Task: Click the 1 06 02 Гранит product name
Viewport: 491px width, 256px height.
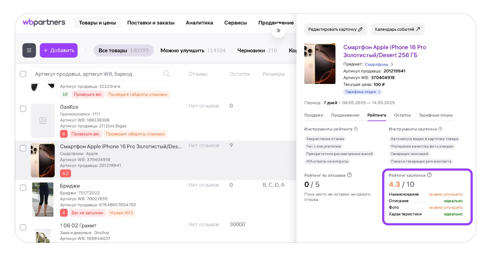Action: pos(78,225)
